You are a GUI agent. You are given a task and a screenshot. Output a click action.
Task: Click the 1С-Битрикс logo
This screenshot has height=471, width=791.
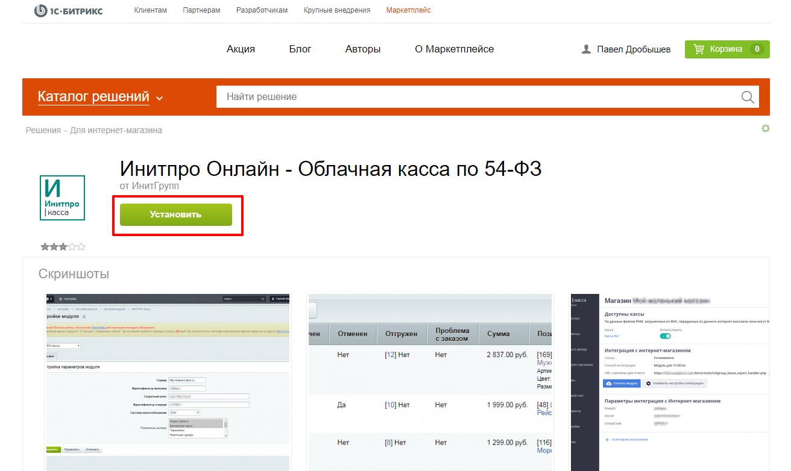coord(69,10)
